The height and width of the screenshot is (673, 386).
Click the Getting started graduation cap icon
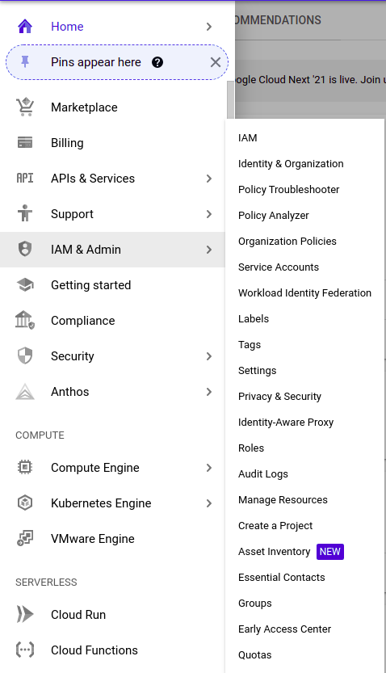click(25, 284)
